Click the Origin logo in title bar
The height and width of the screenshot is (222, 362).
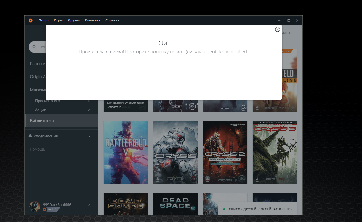(x=30, y=20)
